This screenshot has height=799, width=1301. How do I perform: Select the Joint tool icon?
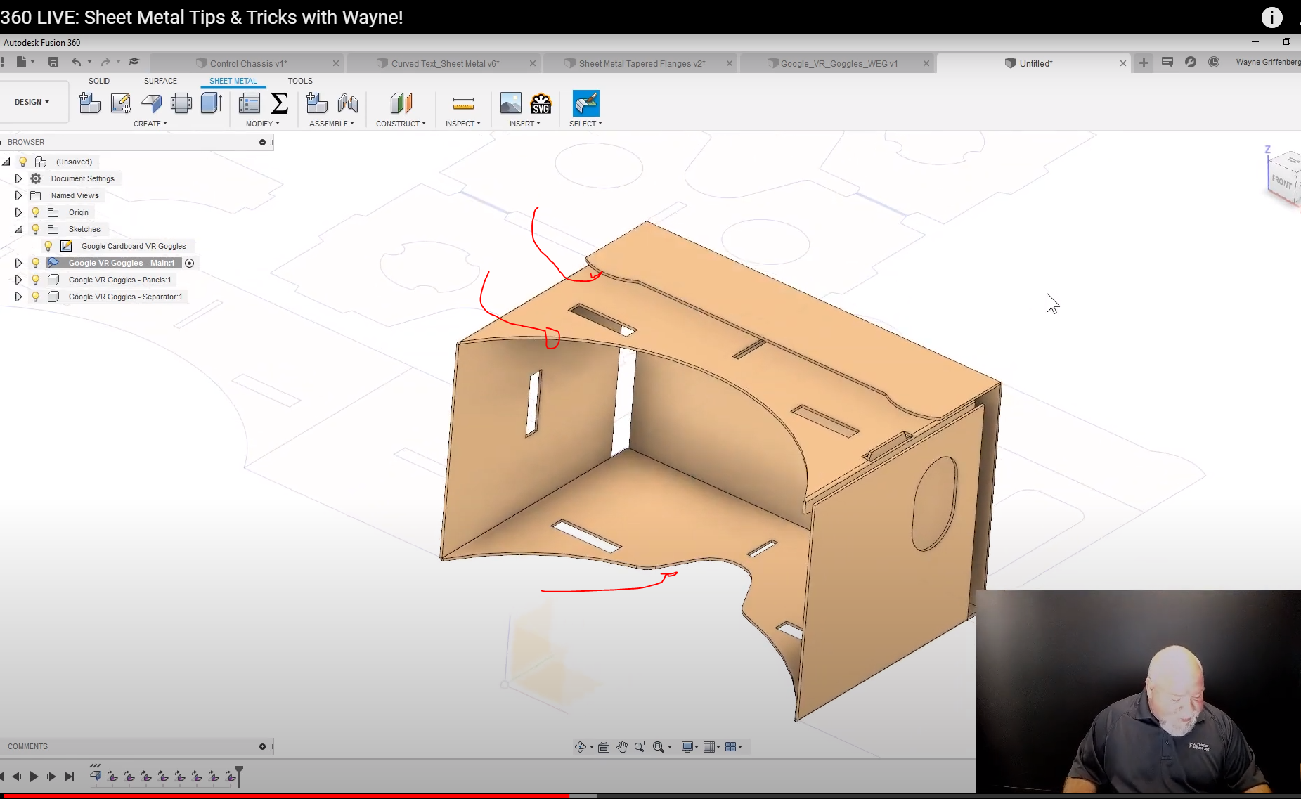click(x=347, y=103)
